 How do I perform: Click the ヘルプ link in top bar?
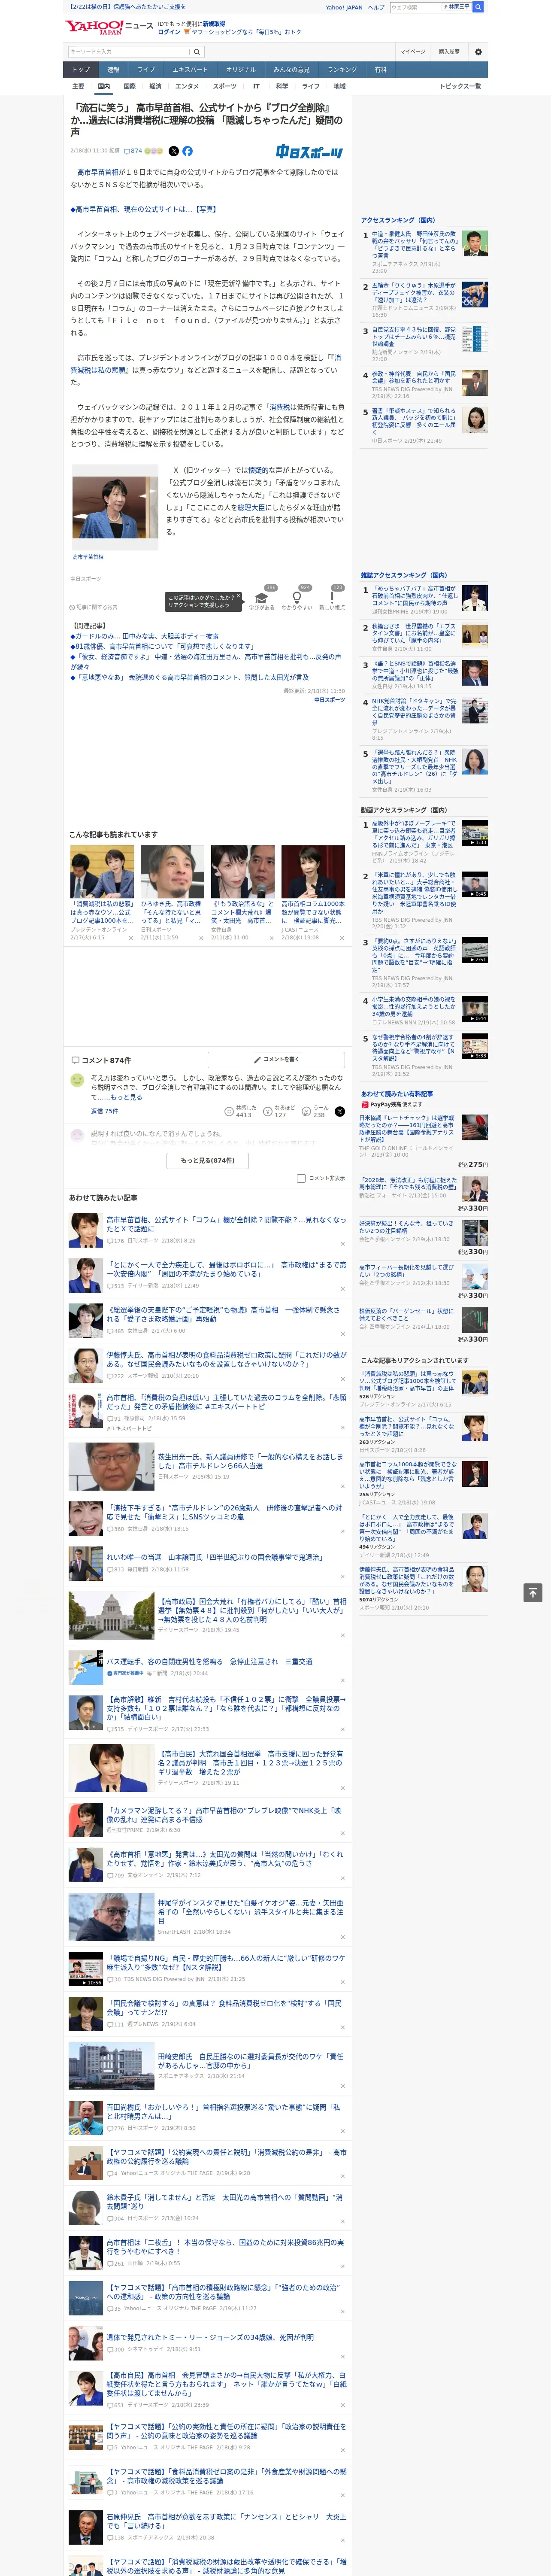point(376,7)
